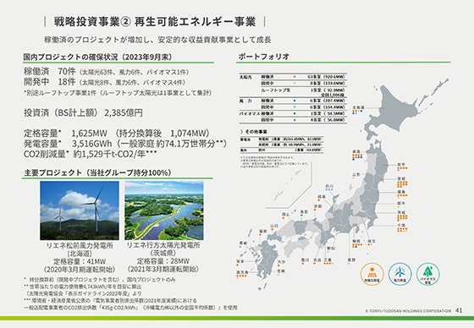This screenshot has width=474, height=328.
Task: Click the page number 41
Action: coord(459,310)
